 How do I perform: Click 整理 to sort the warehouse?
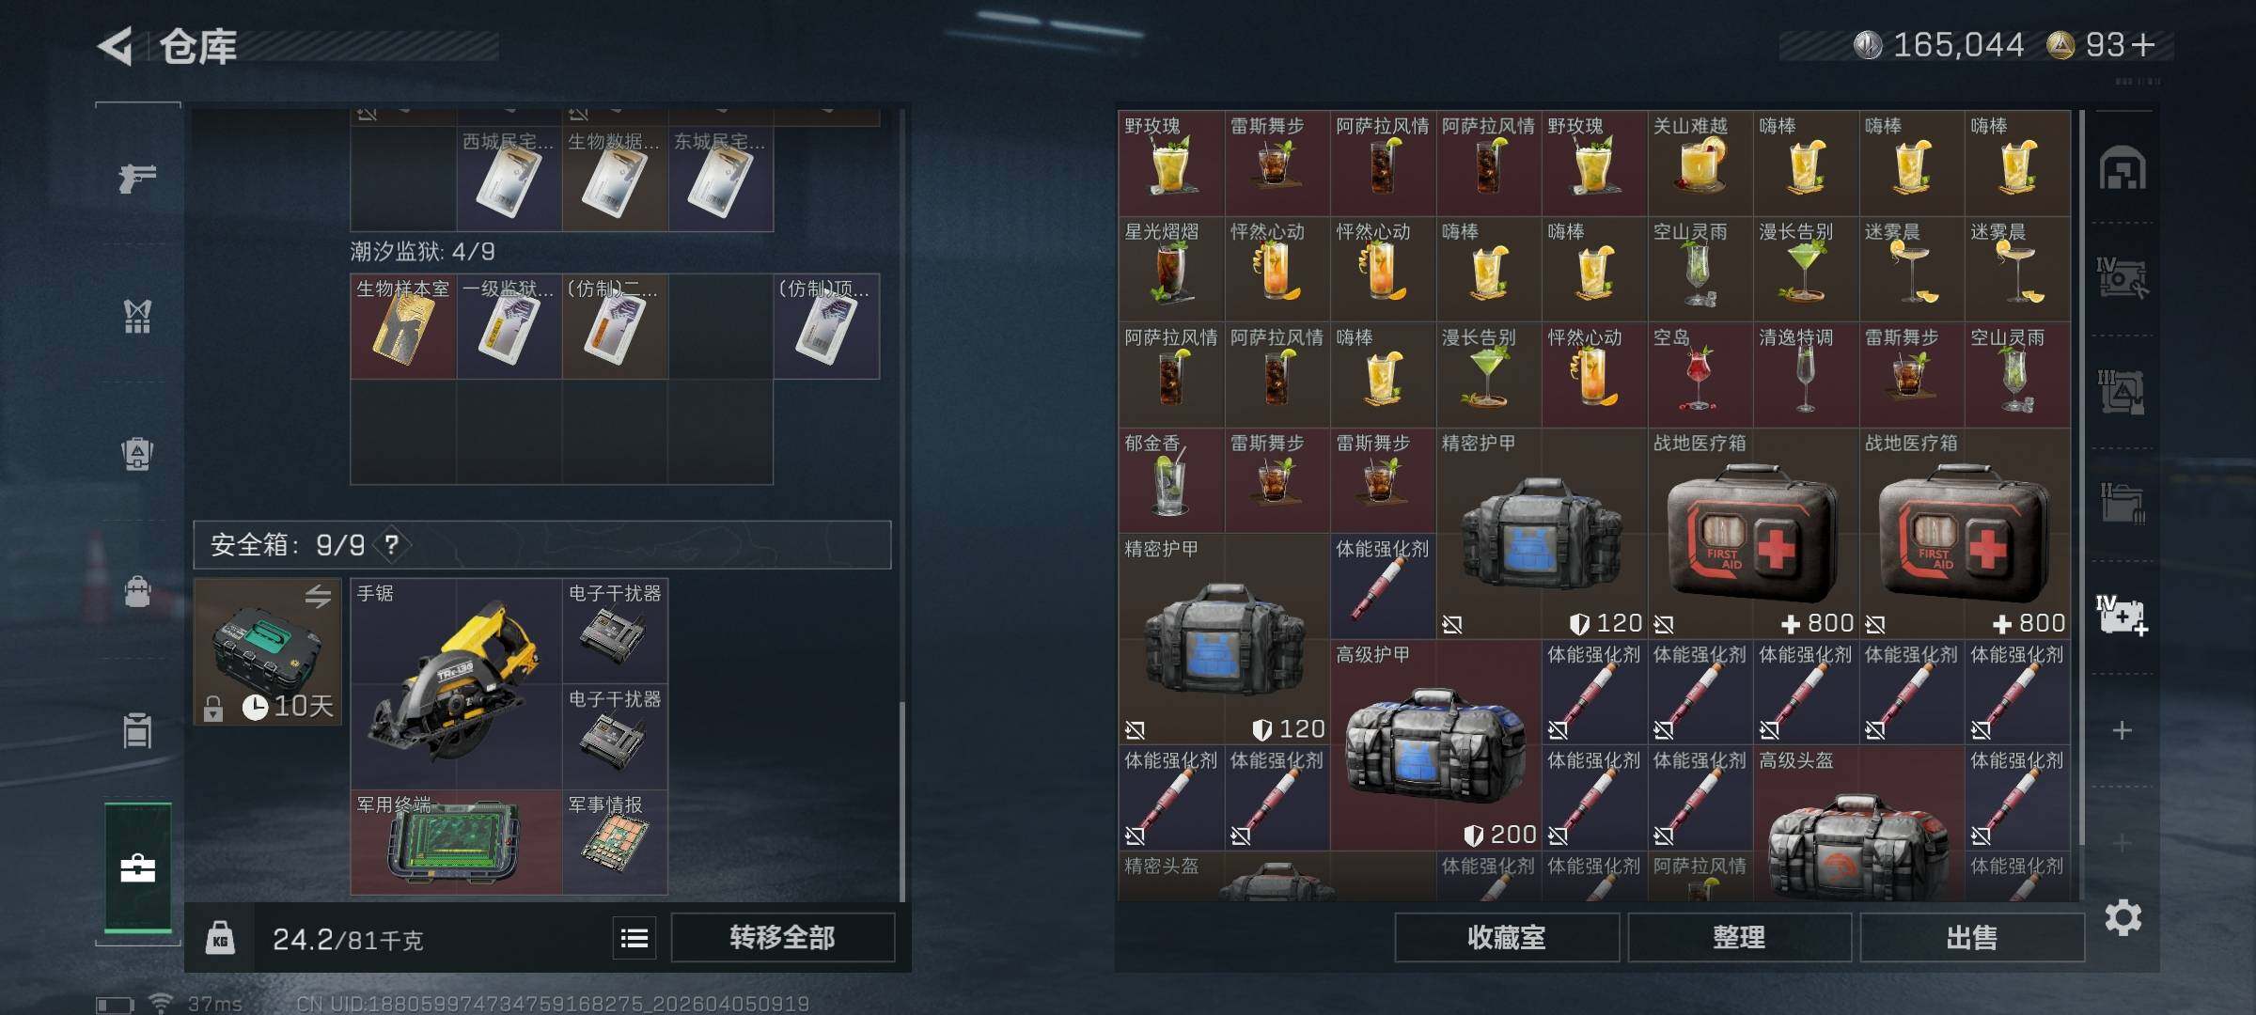1739,938
